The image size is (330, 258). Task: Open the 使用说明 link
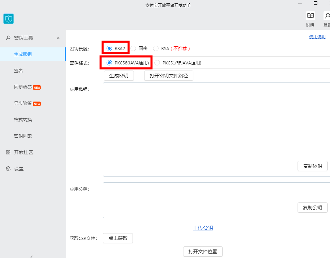click(x=317, y=37)
